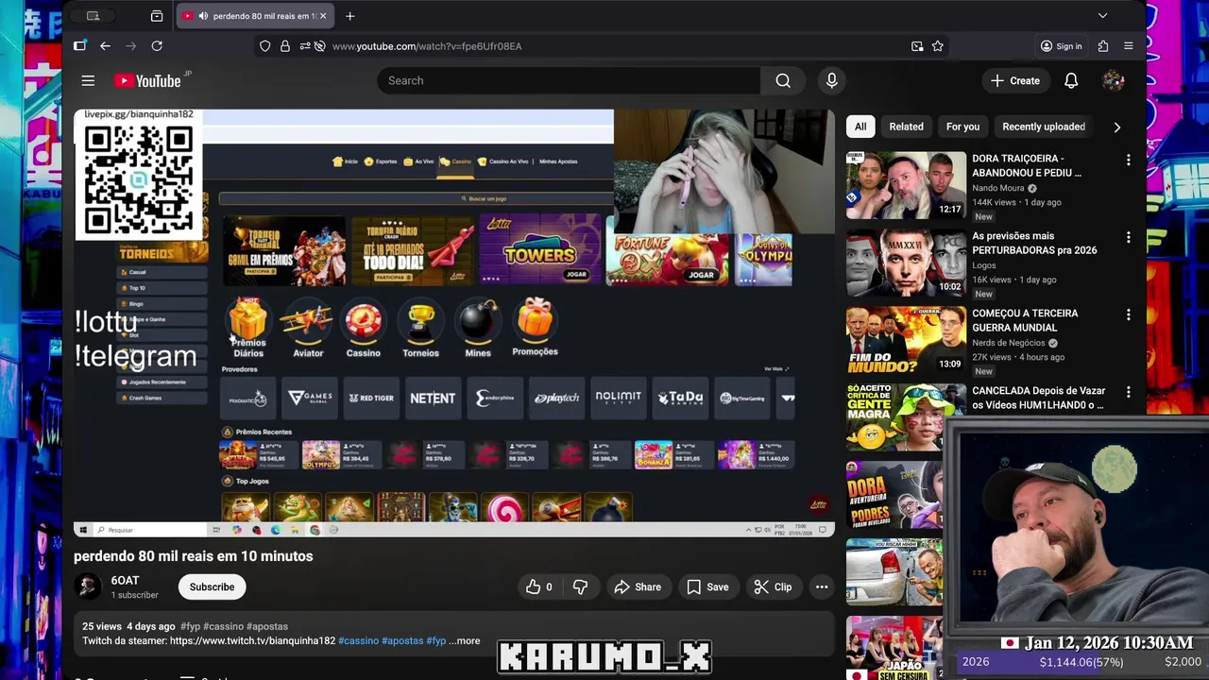Select the 'All' filter chip
Screen dimensions: 1209x680
tap(860, 127)
